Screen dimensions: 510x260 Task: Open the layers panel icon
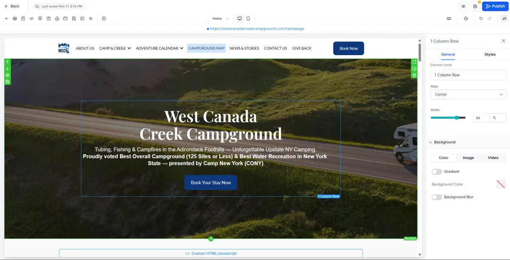[15, 19]
